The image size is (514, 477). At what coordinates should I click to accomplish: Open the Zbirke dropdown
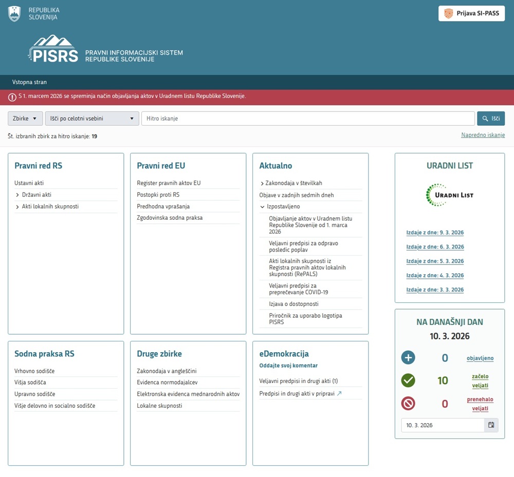pos(25,119)
